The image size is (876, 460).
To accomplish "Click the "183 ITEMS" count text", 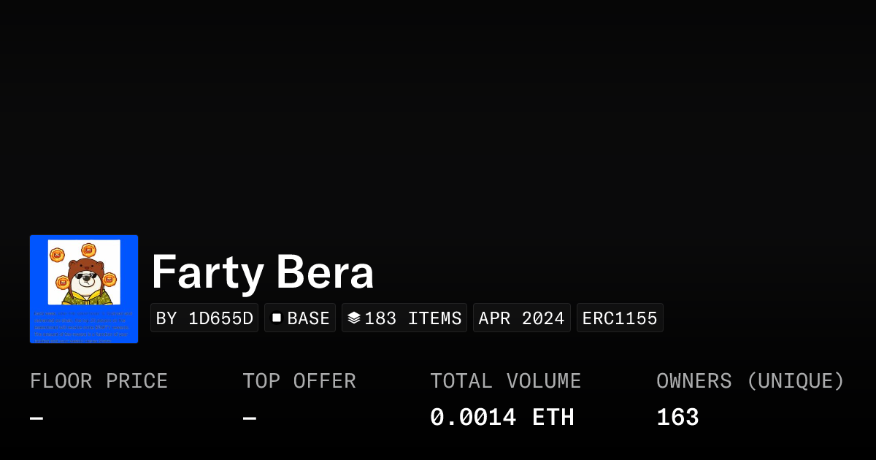I will point(413,318).
